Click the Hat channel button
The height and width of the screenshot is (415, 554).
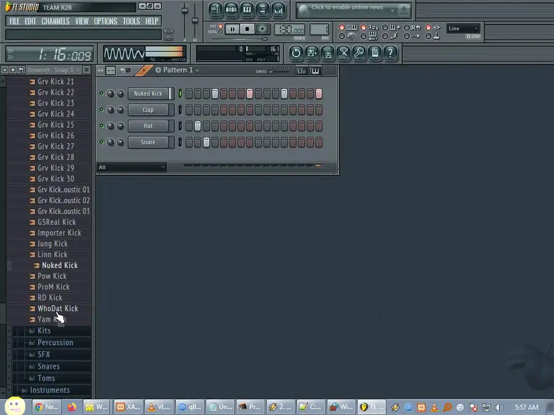(x=148, y=126)
